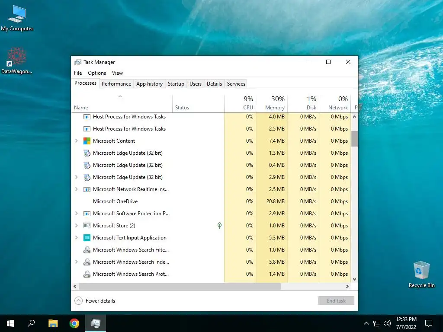Expand the Microsoft Content process group

point(76,141)
